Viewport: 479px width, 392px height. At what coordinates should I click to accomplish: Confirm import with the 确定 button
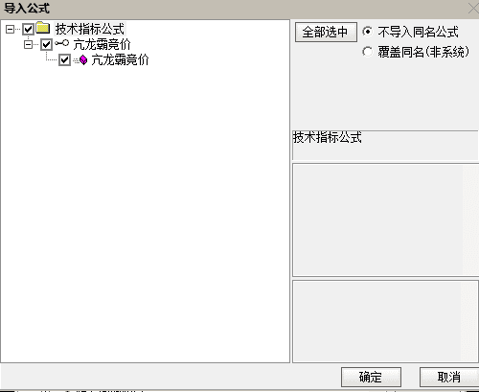[371, 377]
